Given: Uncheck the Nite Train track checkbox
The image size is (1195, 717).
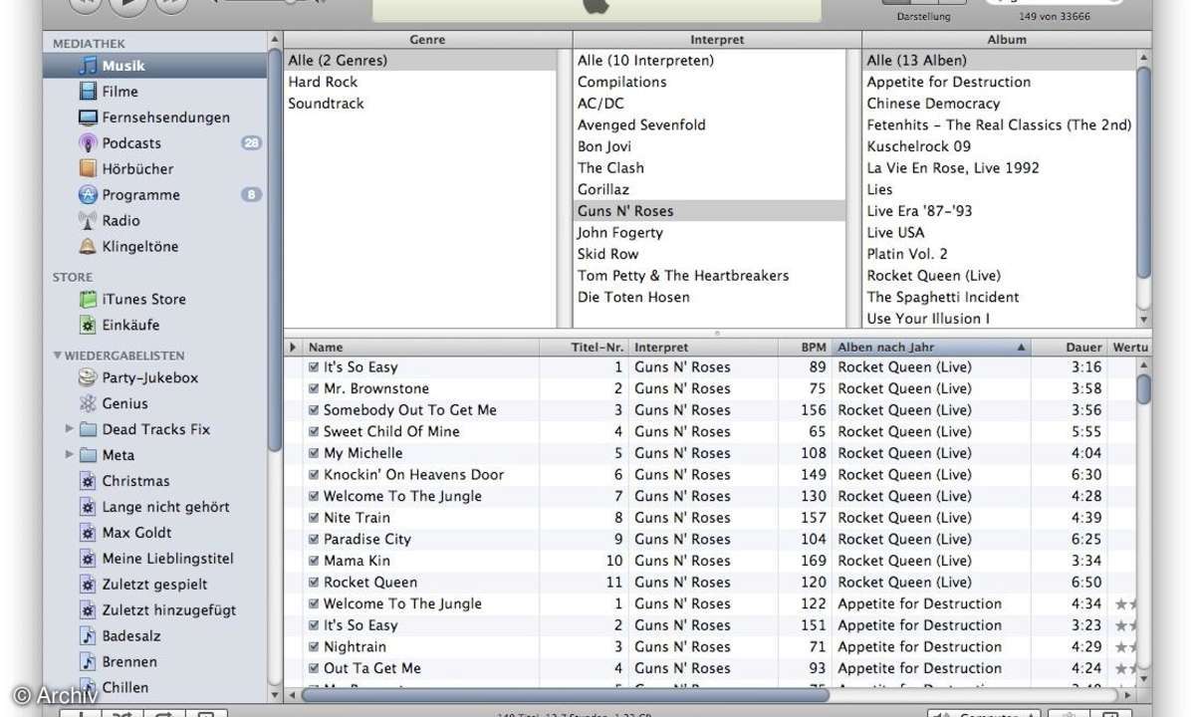Looking at the screenshot, I should pos(315,518).
